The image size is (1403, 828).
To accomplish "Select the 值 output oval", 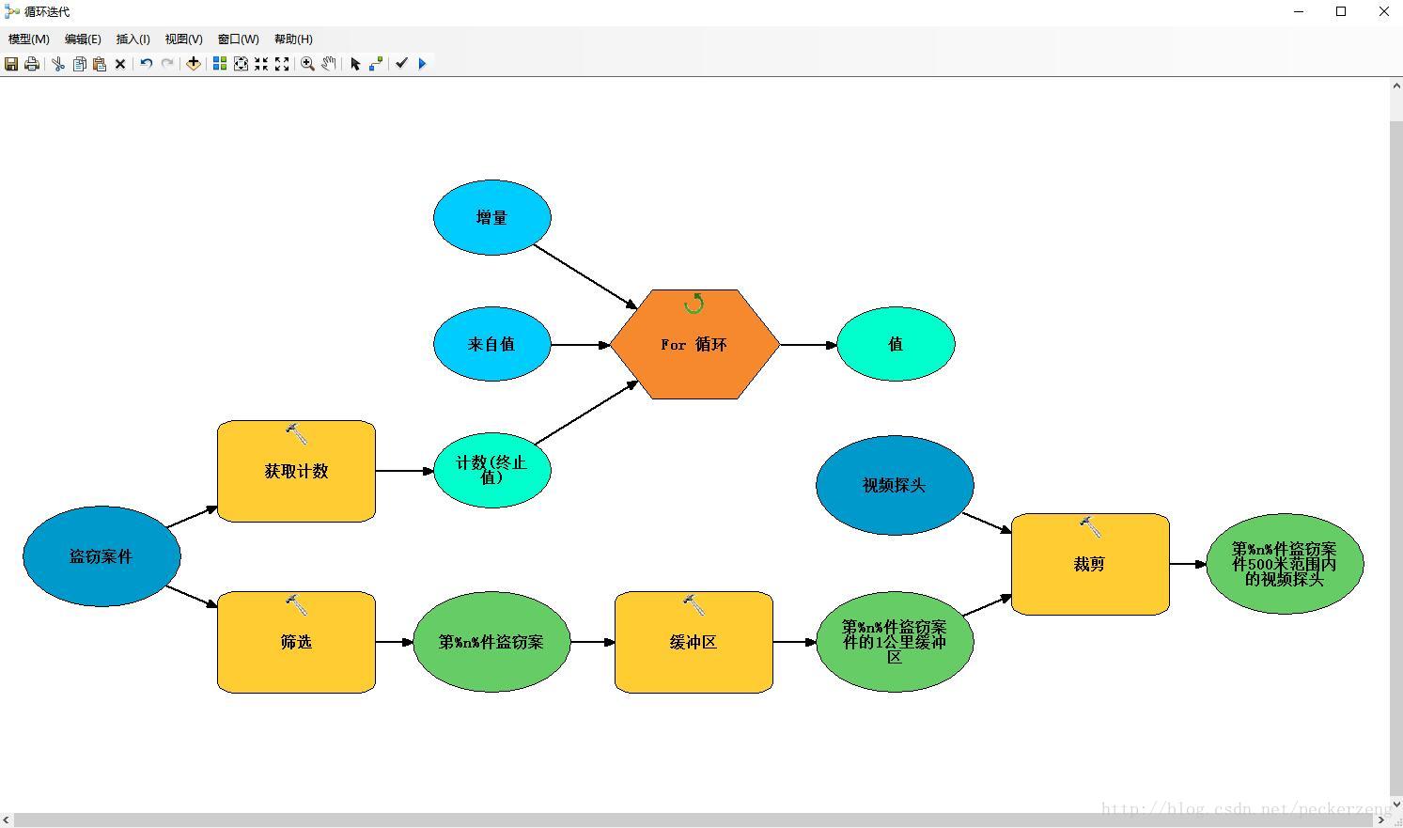I will tap(896, 344).
